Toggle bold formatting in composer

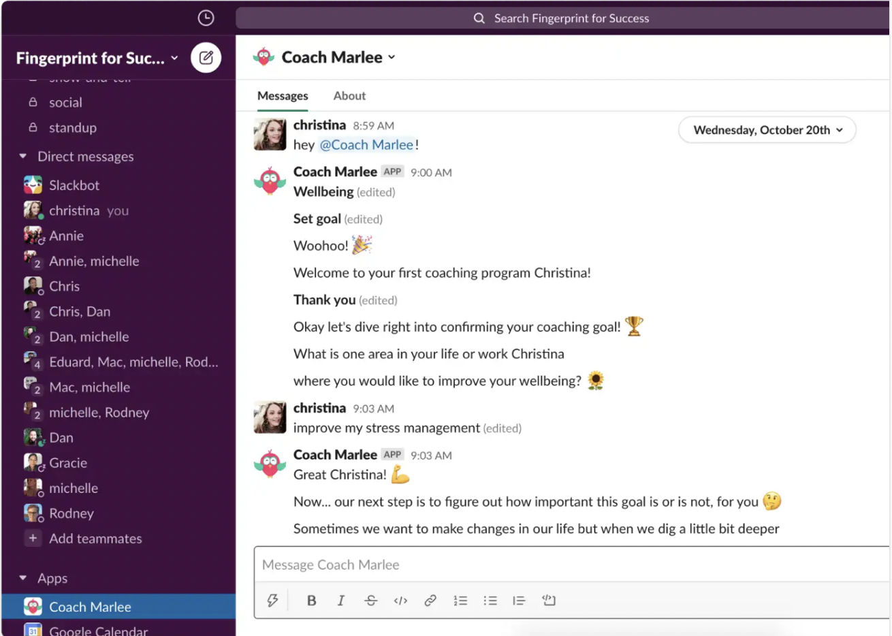coord(311,601)
